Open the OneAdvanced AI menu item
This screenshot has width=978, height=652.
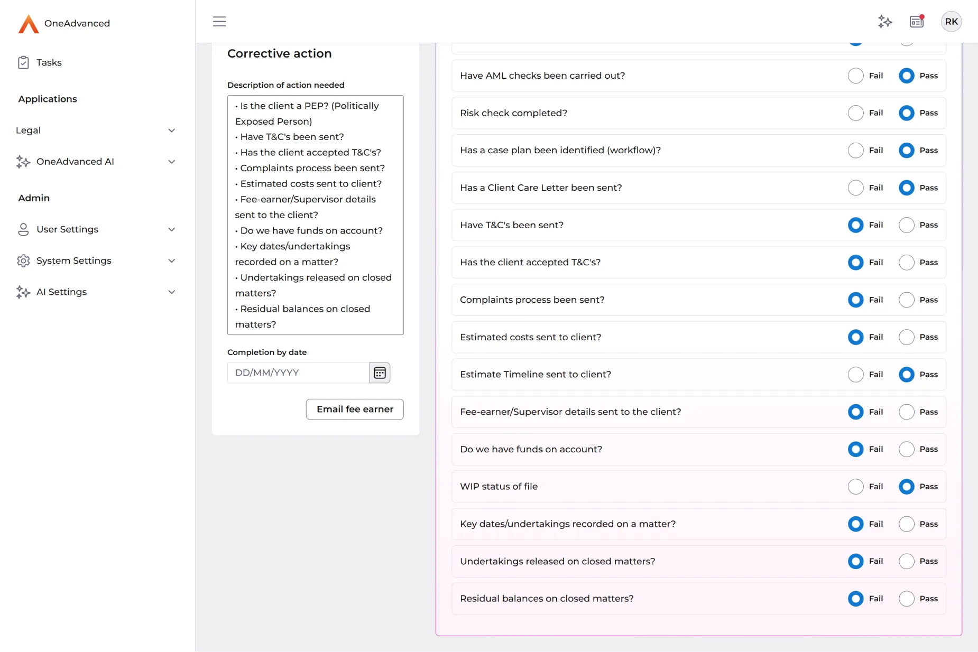pyautogui.click(x=75, y=162)
